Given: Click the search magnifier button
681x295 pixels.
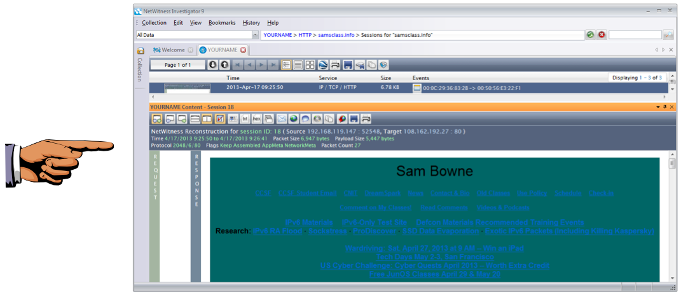Looking at the screenshot, I should point(668,35).
